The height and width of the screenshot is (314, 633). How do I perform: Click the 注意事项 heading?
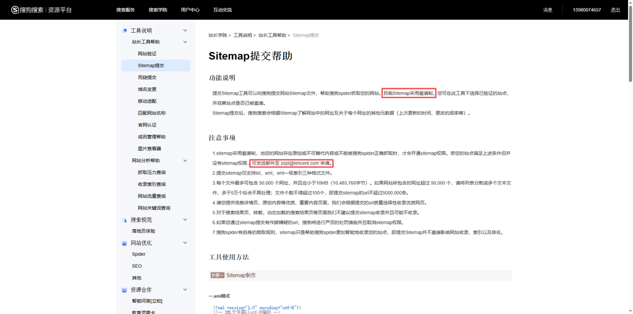point(222,138)
